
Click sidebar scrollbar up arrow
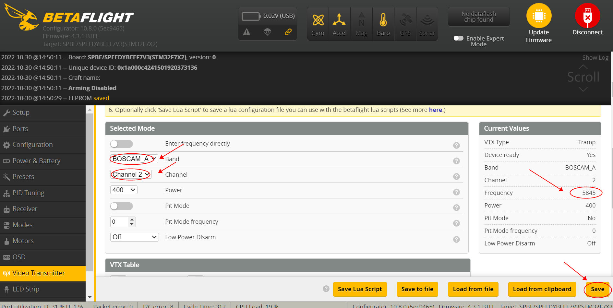[x=90, y=110]
